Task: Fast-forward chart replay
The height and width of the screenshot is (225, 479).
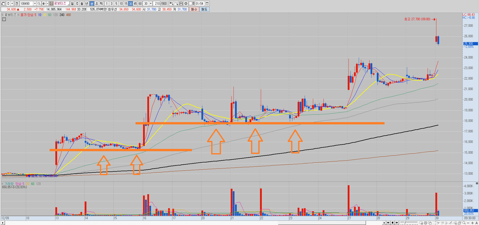Action: 397,223
